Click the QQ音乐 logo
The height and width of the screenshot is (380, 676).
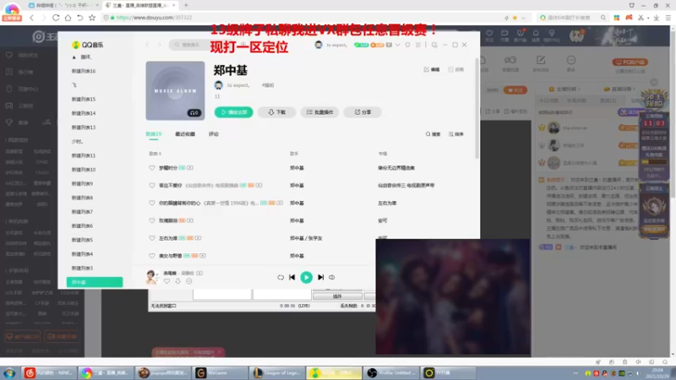click(x=87, y=45)
